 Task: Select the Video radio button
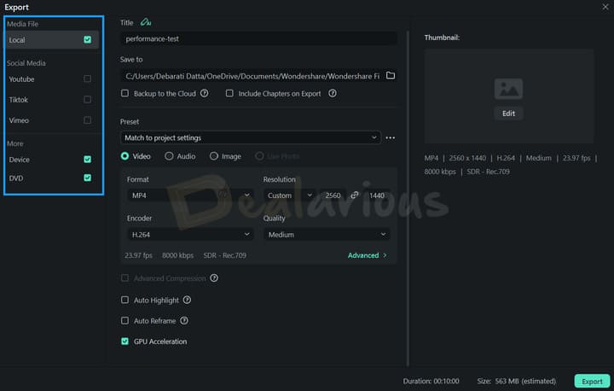[x=125, y=156]
